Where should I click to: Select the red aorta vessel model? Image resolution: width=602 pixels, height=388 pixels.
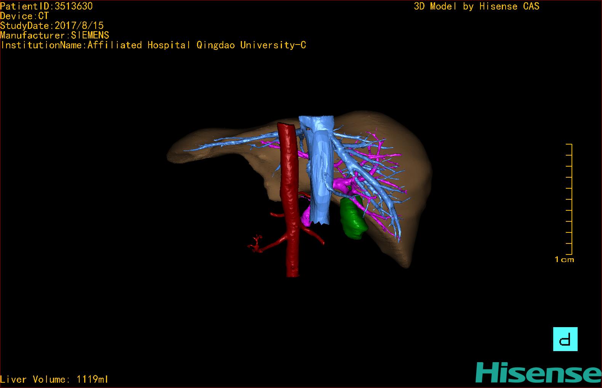(x=289, y=200)
